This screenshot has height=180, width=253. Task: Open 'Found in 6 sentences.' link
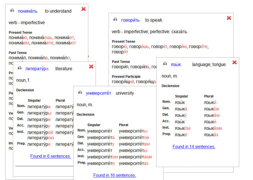click(51, 156)
